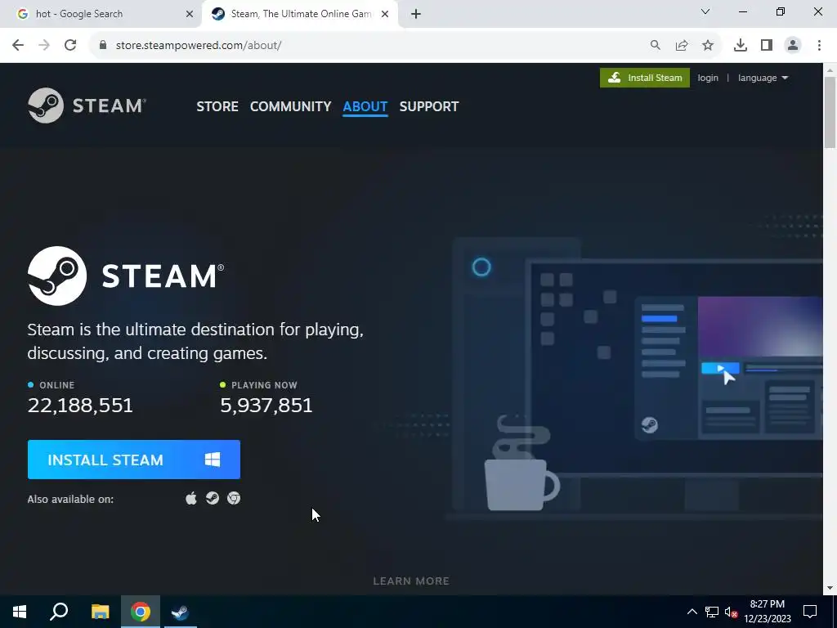
Task: Select the ABOUT menu item
Action: (365, 106)
